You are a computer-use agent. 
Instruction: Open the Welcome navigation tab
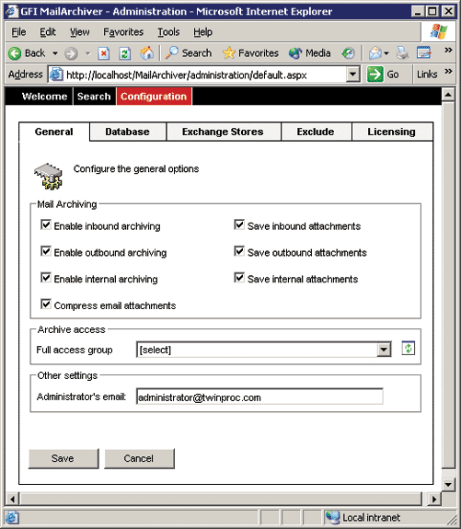pyautogui.click(x=44, y=97)
